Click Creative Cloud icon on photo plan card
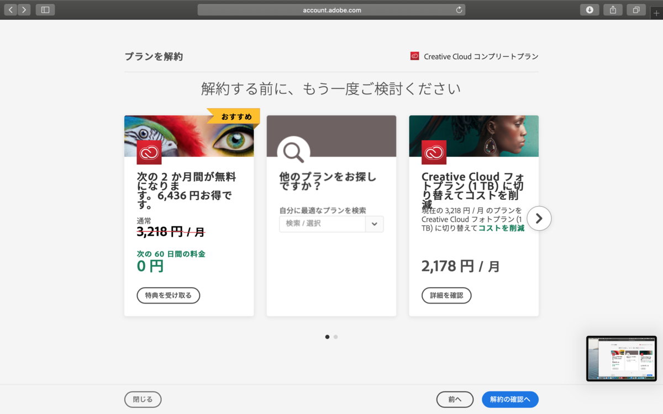The width and height of the screenshot is (663, 414). (434, 152)
